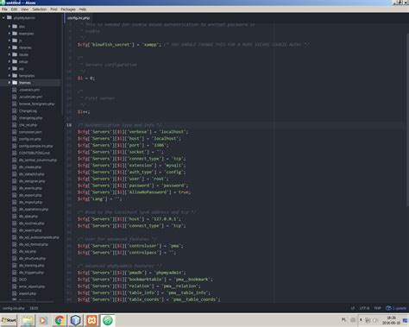Screen dimensions: 409x327
Task: Expand the examples folder
Action: tap(9, 34)
